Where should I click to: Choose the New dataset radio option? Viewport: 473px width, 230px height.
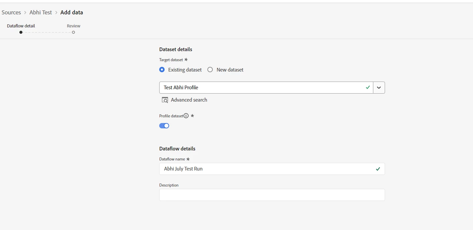[x=210, y=70]
